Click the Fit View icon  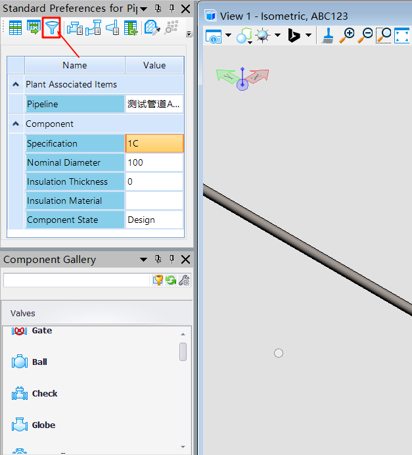[x=401, y=36]
